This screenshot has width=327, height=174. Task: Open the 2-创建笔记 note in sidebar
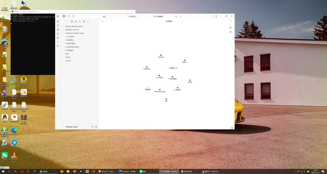pos(69,40)
